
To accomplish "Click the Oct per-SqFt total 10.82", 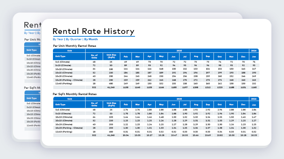I will coord(220,135).
